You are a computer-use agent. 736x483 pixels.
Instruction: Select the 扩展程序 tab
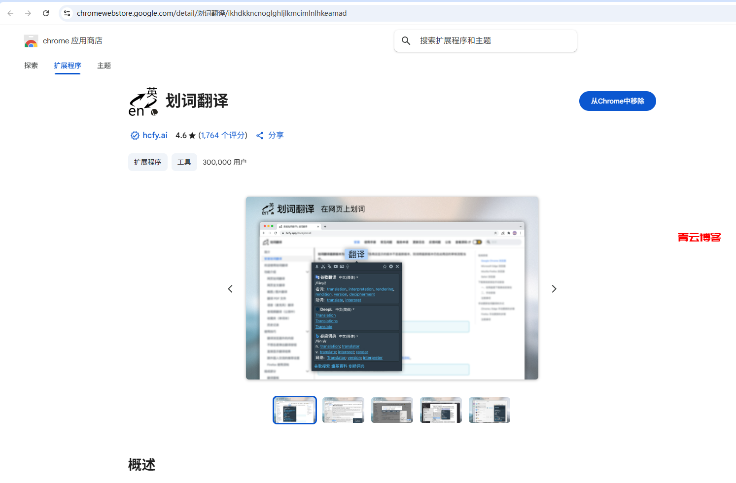click(68, 66)
